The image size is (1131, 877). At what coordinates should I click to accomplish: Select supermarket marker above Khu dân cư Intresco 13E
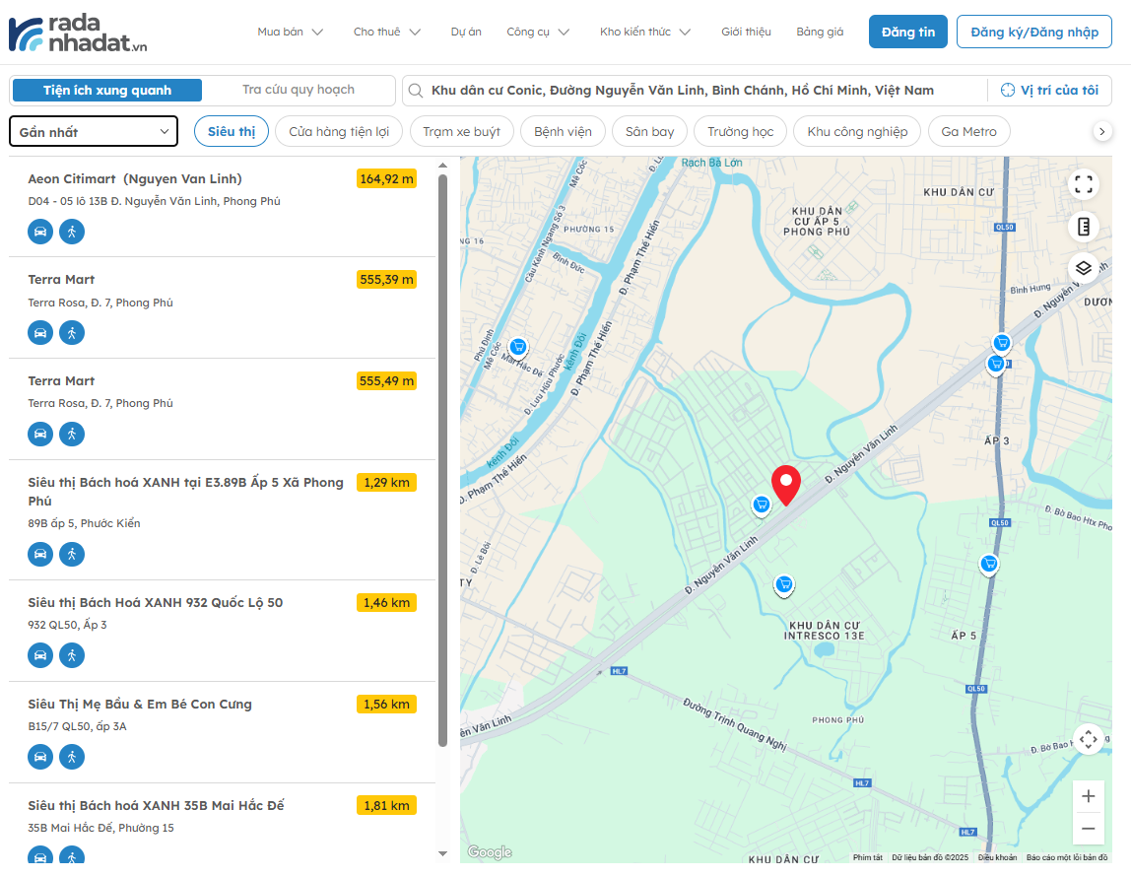[784, 585]
